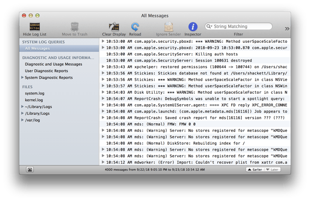
Task: Jump to Later messages
Action: pyautogui.click(x=272, y=169)
